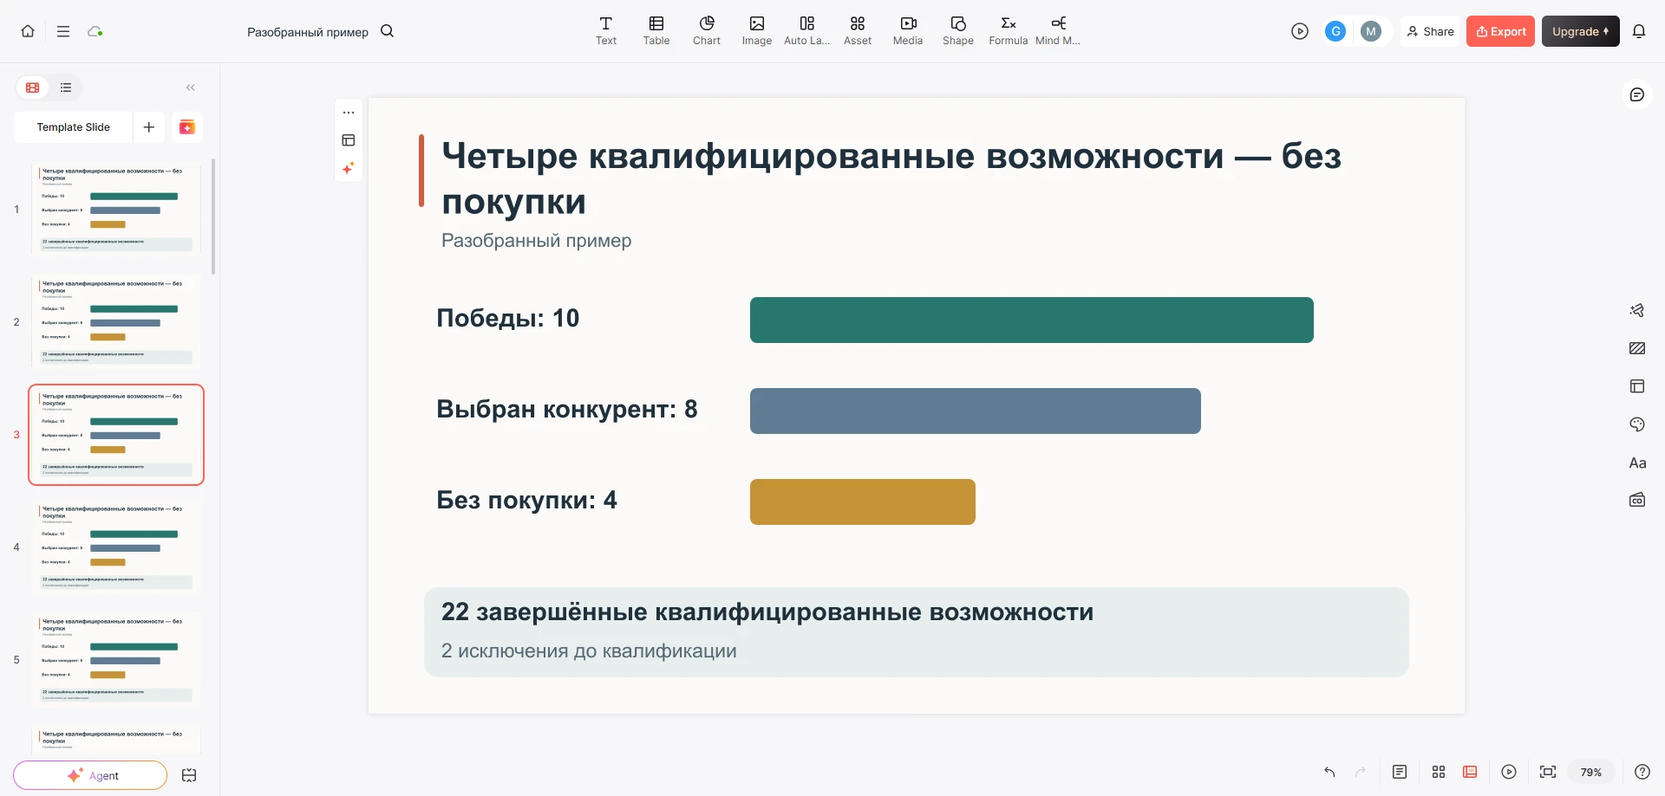
Task: Click the blue G user avatar
Action: tap(1335, 31)
